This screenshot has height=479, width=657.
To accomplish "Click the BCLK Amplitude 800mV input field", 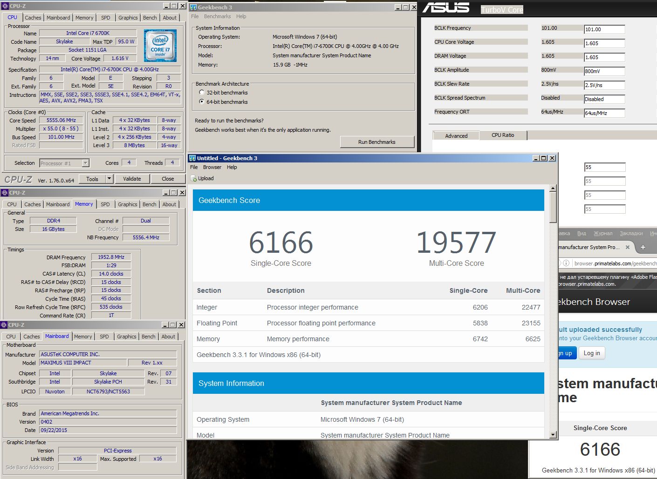I will [x=604, y=71].
